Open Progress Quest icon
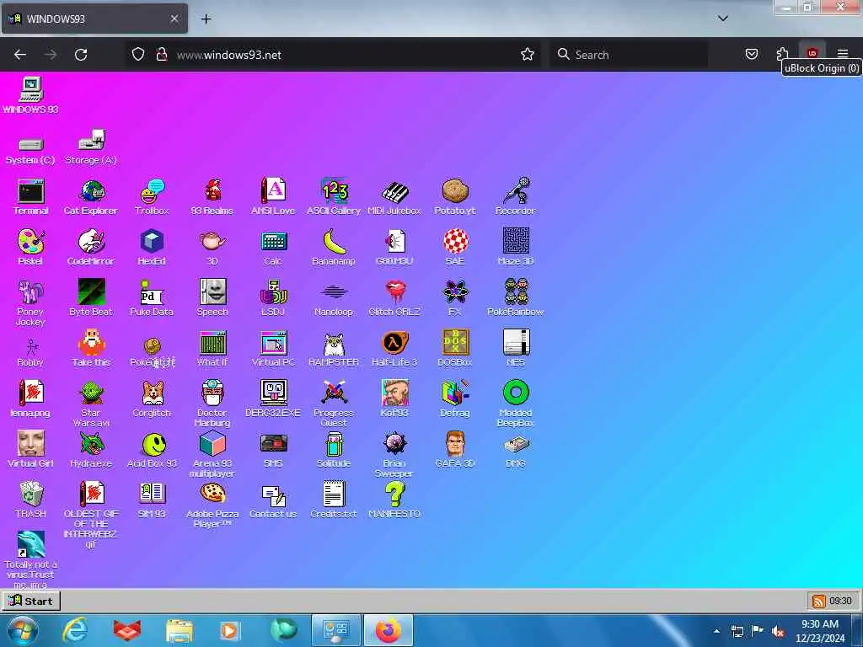Image resolution: width=863 pixels, height=647 pixels. point(334,404)
